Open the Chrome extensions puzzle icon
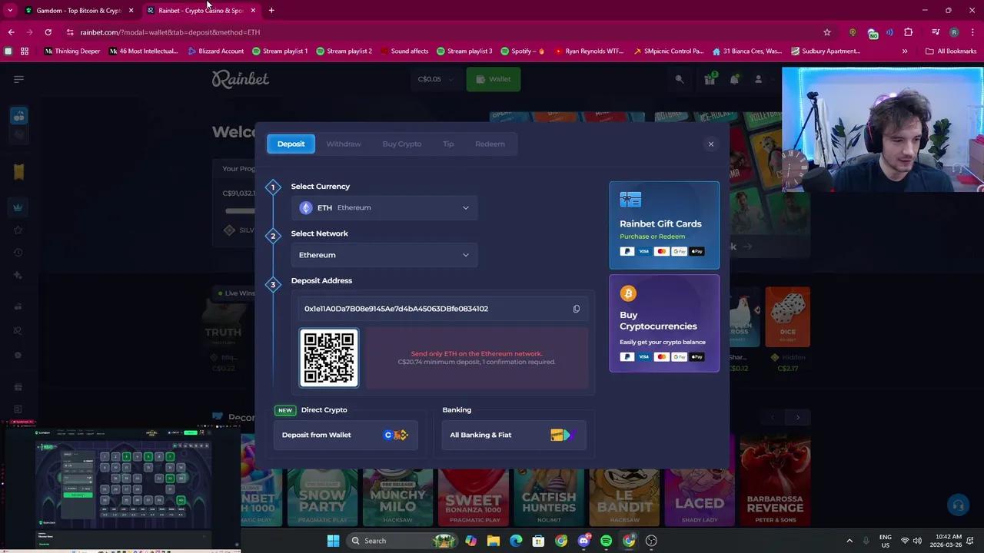Screen dimensions: 984x553 909,32
